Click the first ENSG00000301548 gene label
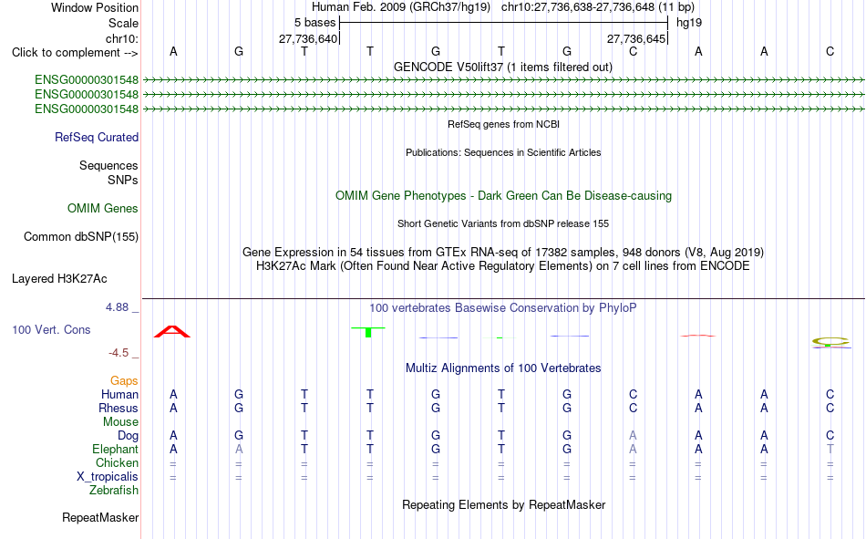 point(87,80)
